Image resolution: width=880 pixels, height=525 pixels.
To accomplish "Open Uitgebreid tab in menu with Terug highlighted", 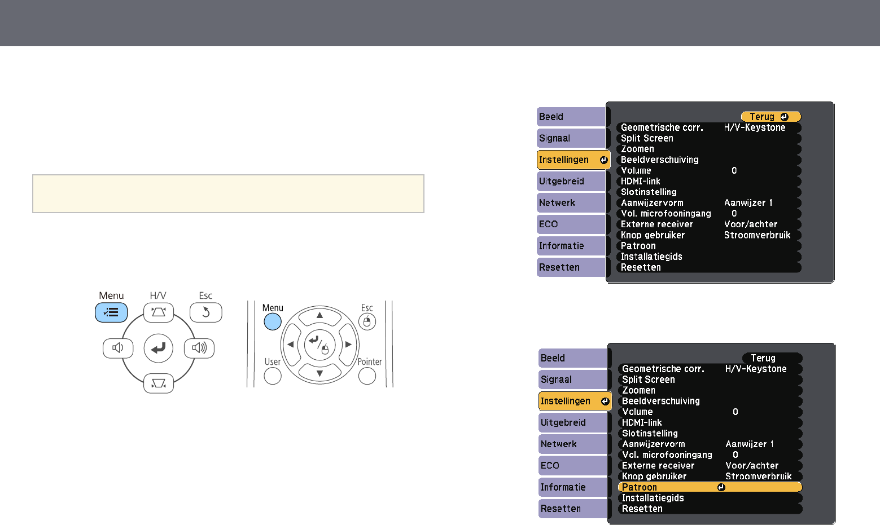I will tap(571, 181).
